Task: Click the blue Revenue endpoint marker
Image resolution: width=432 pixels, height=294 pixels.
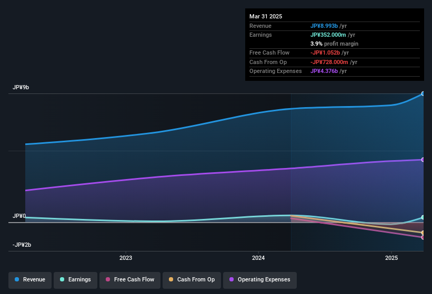Action: [x=423, y=93]
